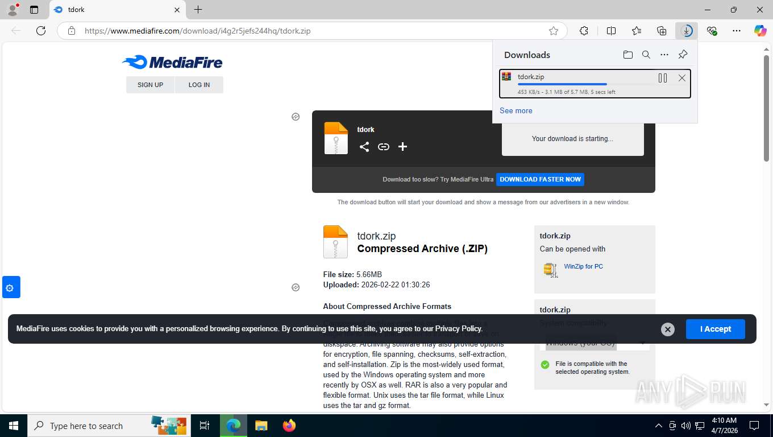This screenshot has width=773, height=437.
Task: Click "Your download is starting..." message
Action: [x=572, y=138]
